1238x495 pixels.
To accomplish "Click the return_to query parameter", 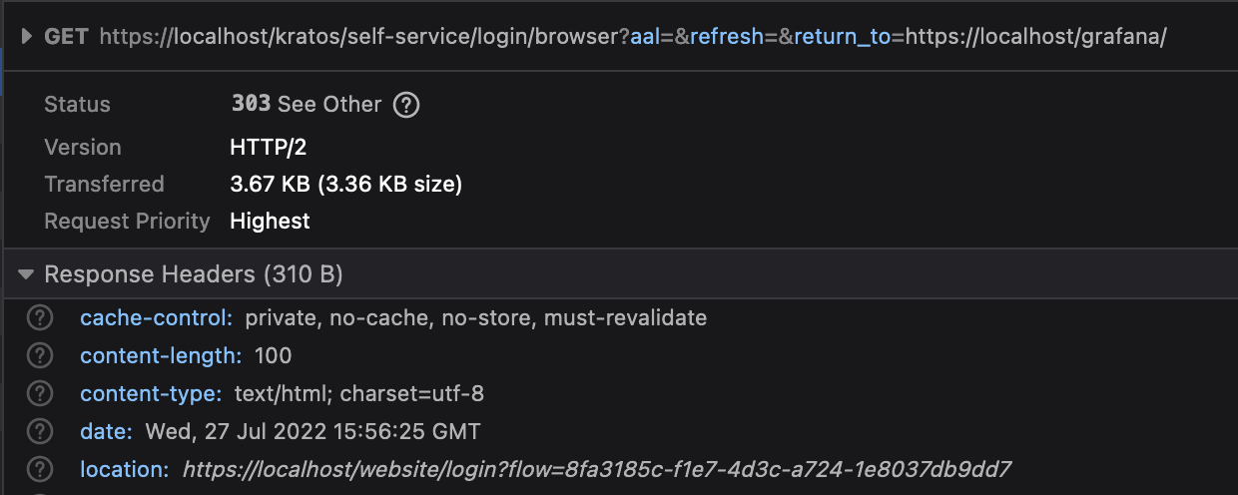I will click(843, 38).
